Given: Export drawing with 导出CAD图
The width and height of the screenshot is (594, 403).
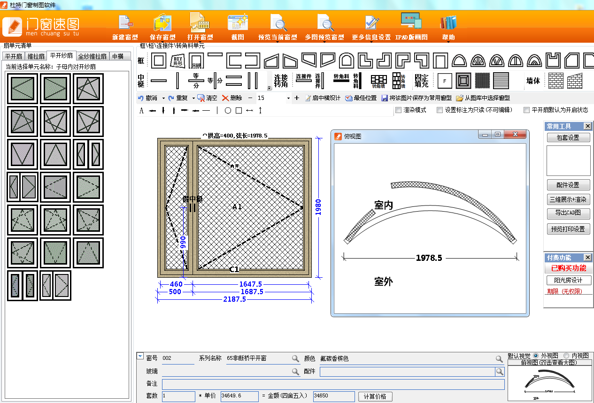Looking at the screenshot, I should 569,213.
